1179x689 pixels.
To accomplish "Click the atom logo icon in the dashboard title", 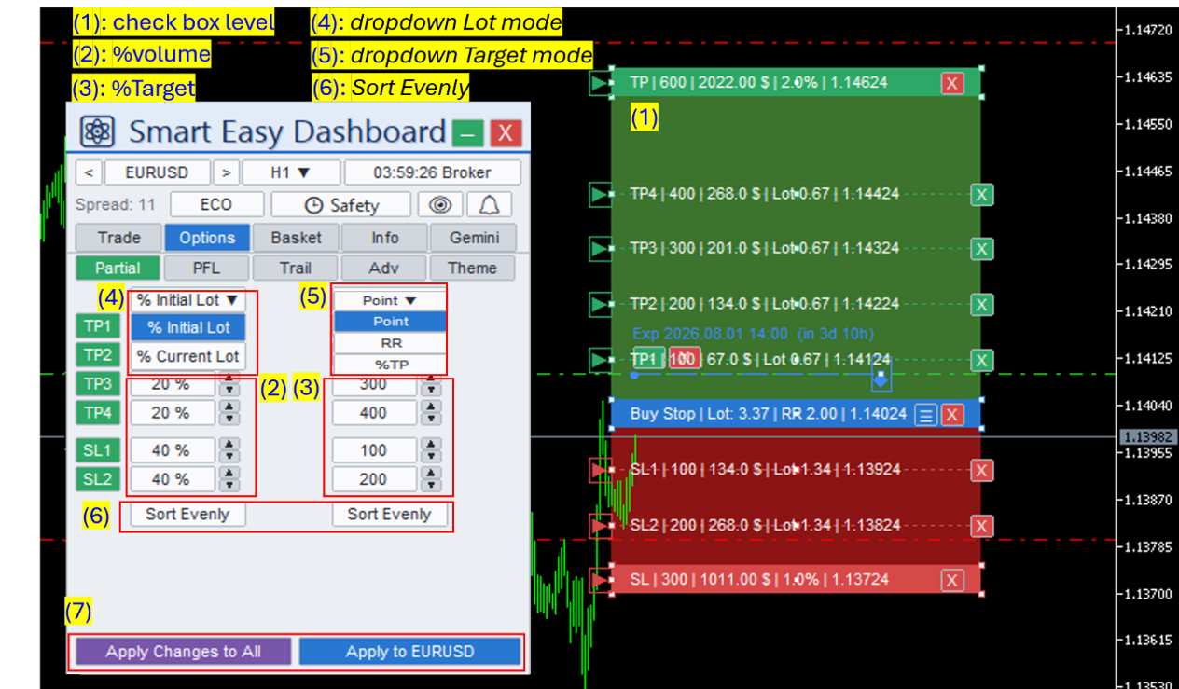I will [x=96, y=131].
